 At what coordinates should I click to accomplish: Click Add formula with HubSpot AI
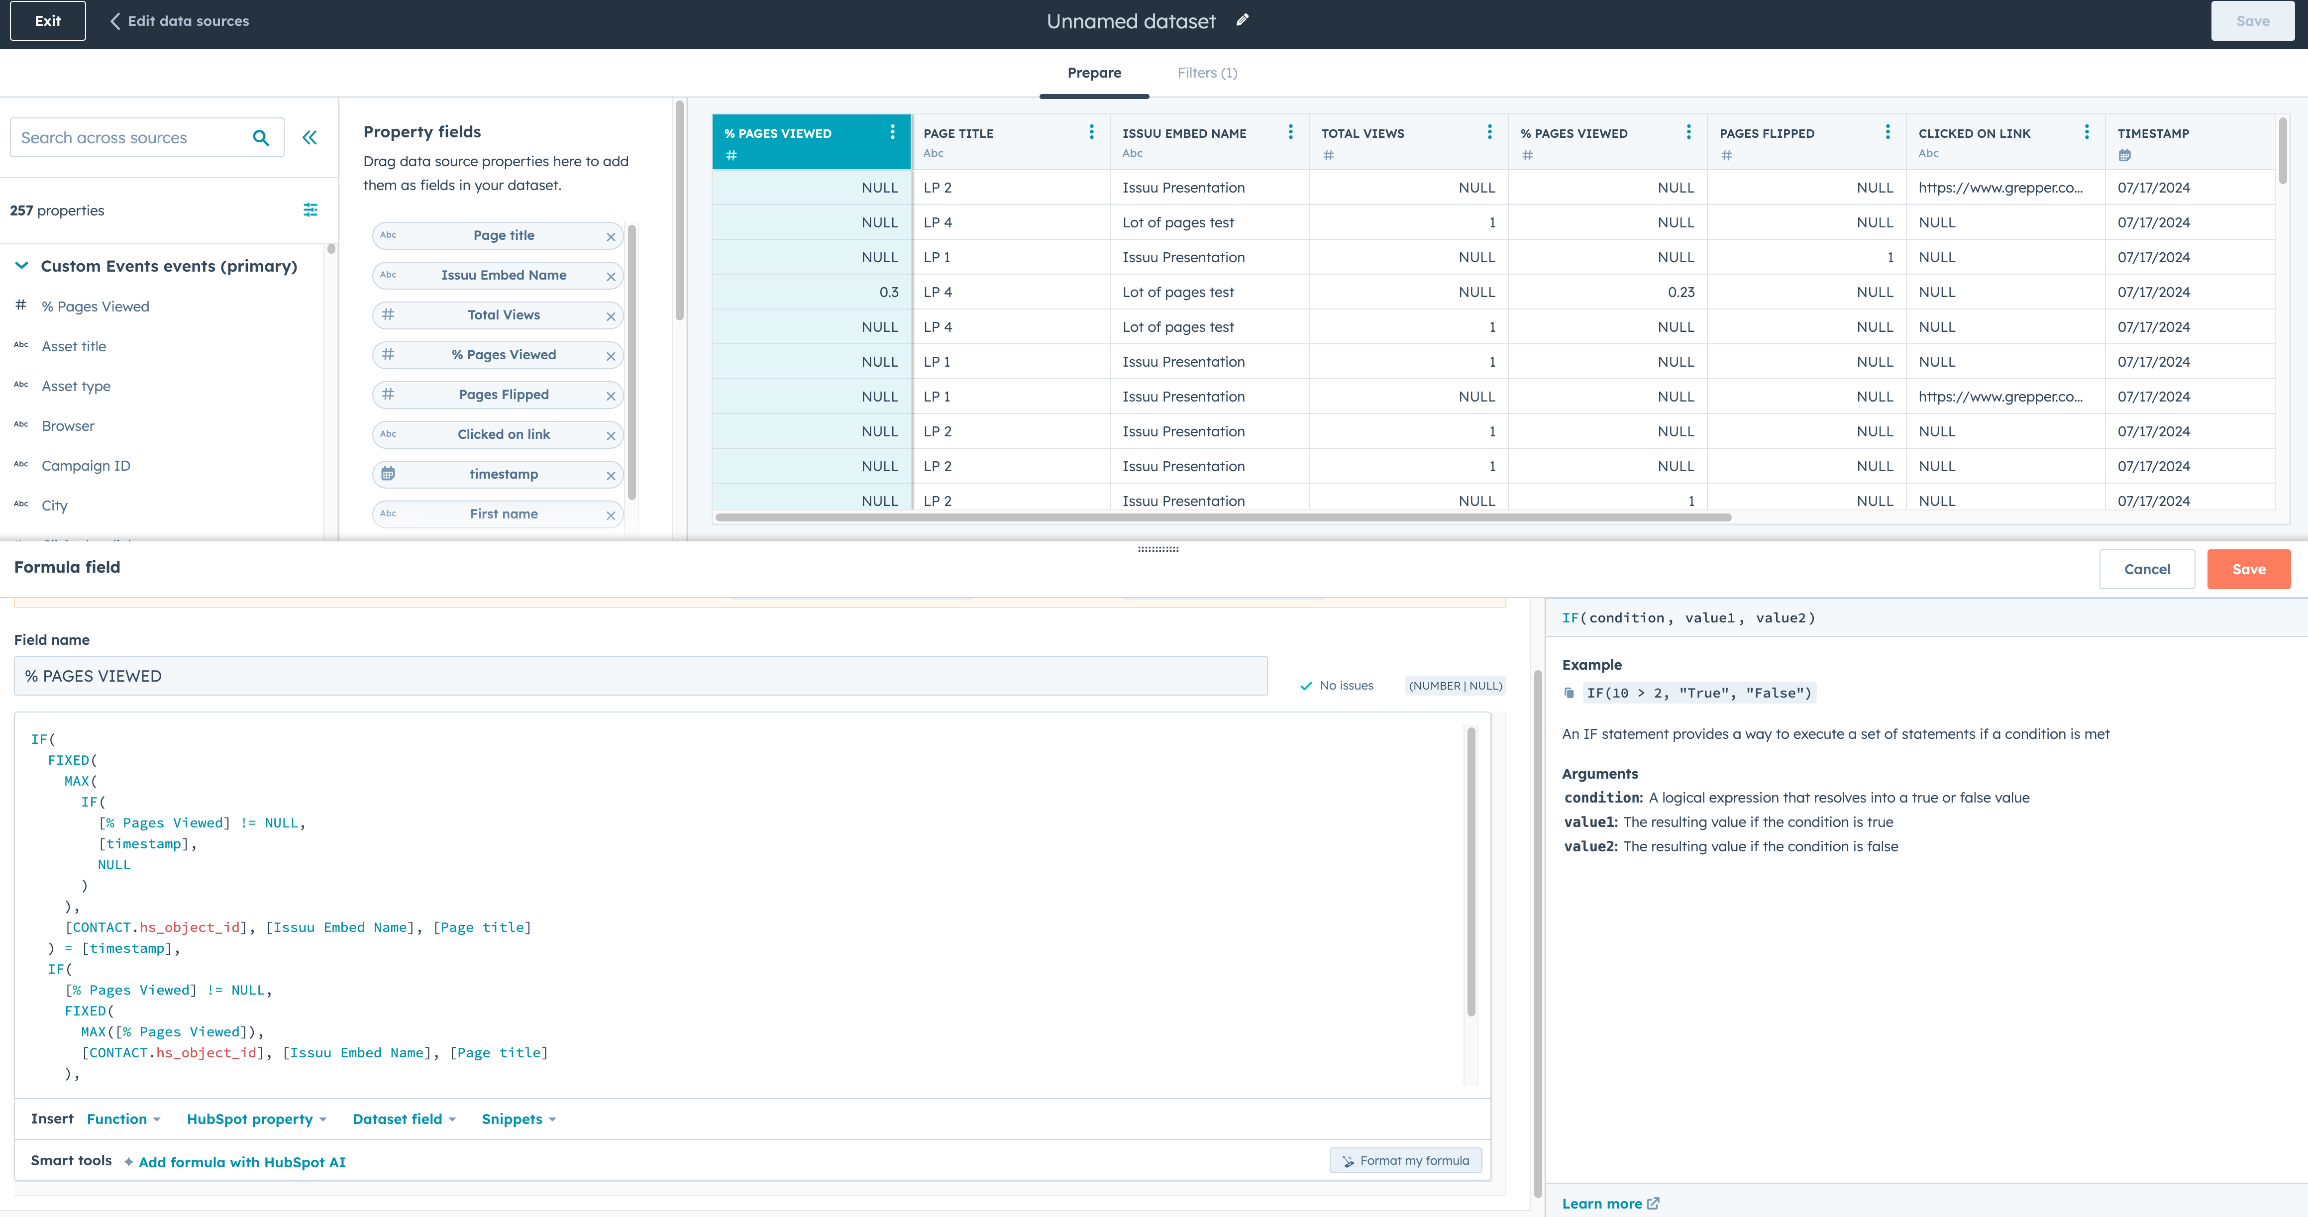point(242,1161)
